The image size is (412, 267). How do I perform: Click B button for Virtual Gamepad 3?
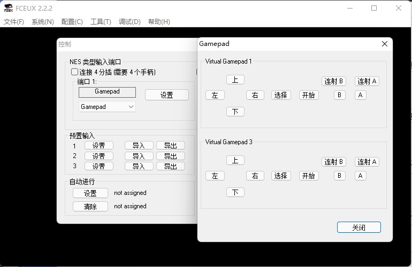339,176
